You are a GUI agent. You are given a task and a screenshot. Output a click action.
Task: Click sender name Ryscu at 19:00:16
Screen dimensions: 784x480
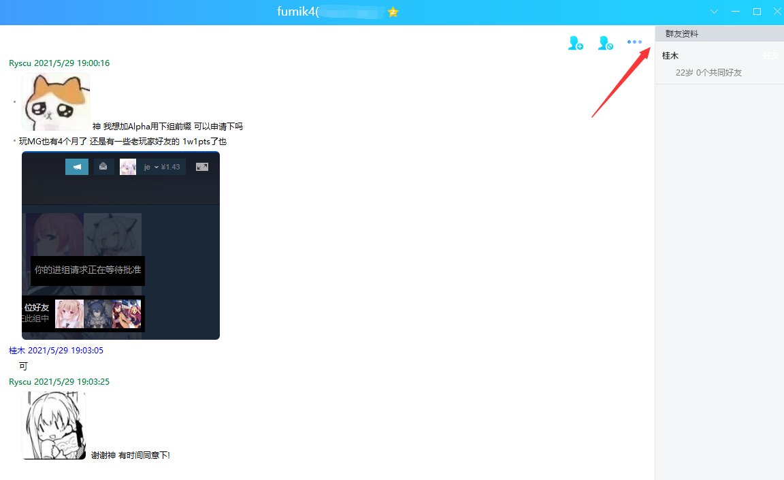(x=20, y=63)
